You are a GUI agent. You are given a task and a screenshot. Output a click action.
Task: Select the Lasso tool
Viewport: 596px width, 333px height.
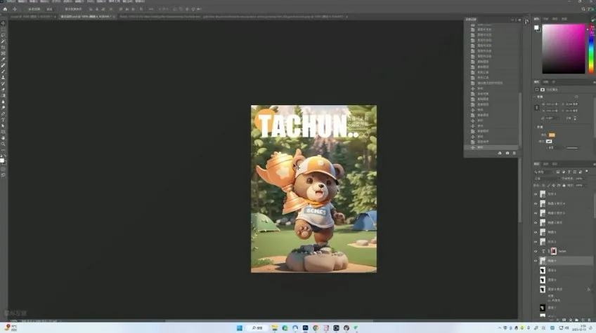coord(3,34)
